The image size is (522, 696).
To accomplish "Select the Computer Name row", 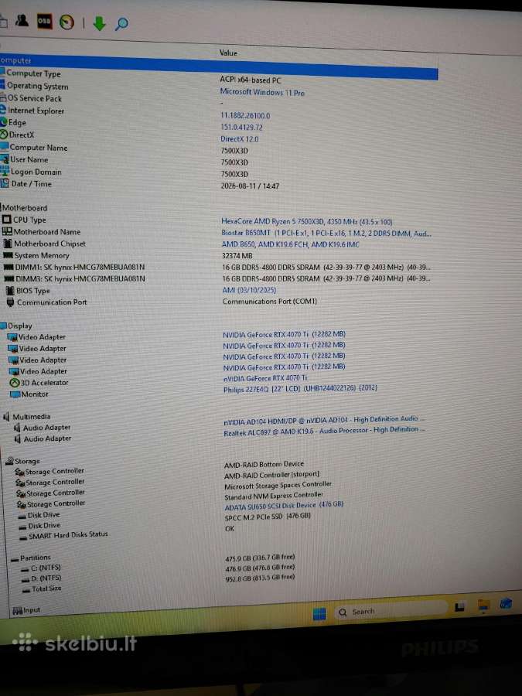I will pos(38,148).
